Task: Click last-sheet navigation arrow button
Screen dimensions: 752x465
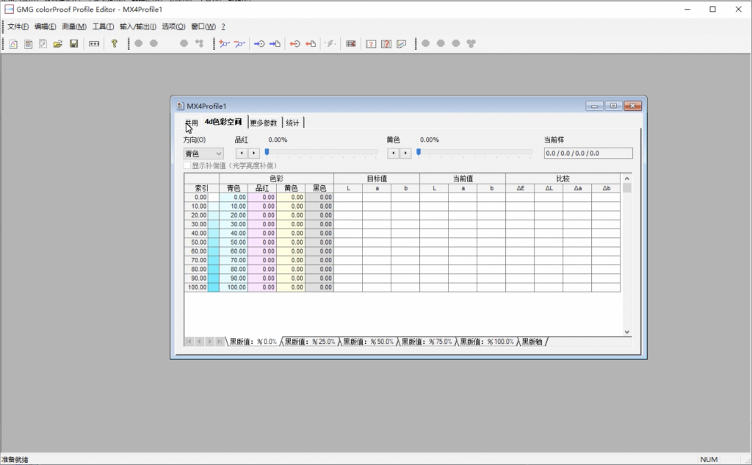Action: [220, 342]
